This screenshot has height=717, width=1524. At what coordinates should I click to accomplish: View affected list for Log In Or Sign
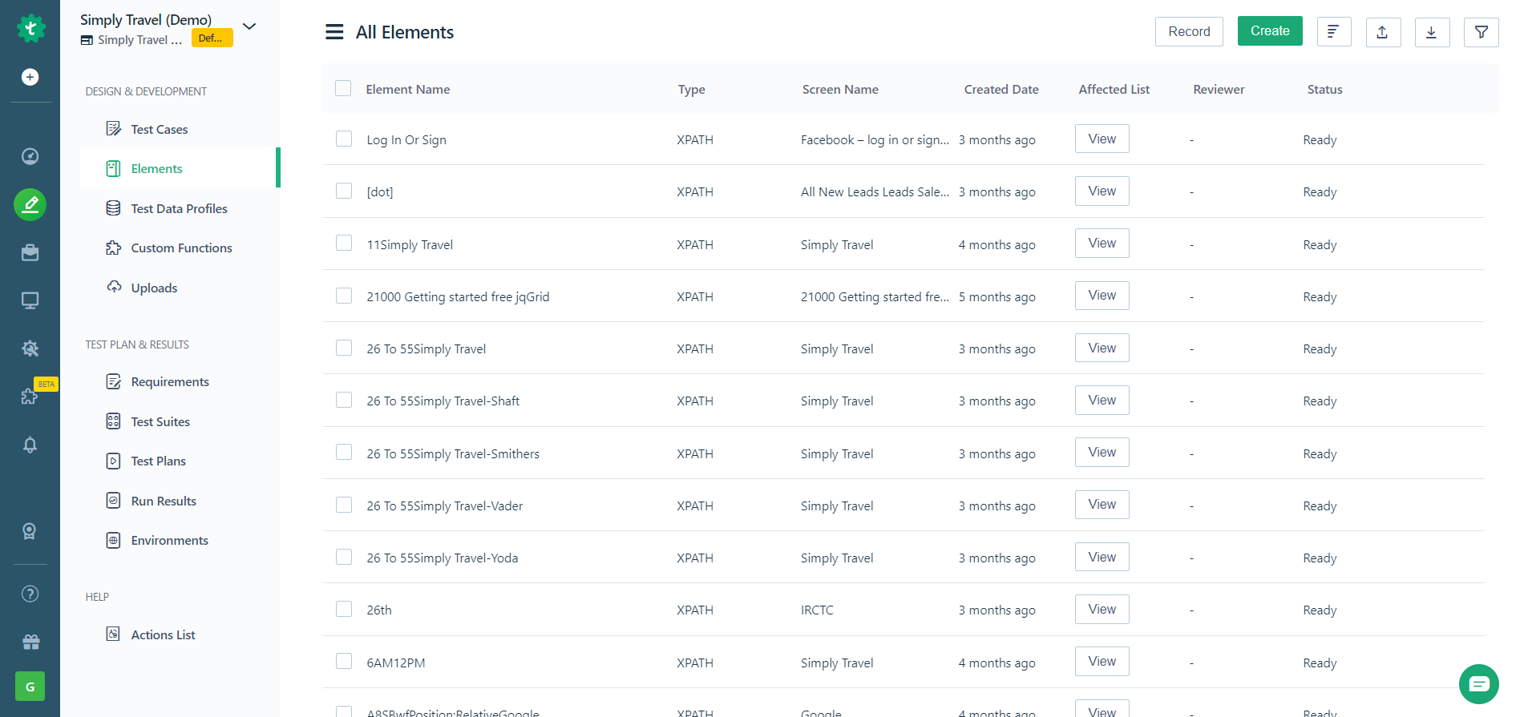click(1102, 139)
